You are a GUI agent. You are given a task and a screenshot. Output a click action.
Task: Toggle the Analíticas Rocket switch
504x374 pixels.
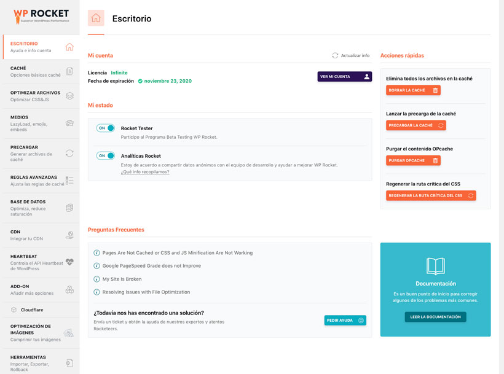click(x=106, y=156)
